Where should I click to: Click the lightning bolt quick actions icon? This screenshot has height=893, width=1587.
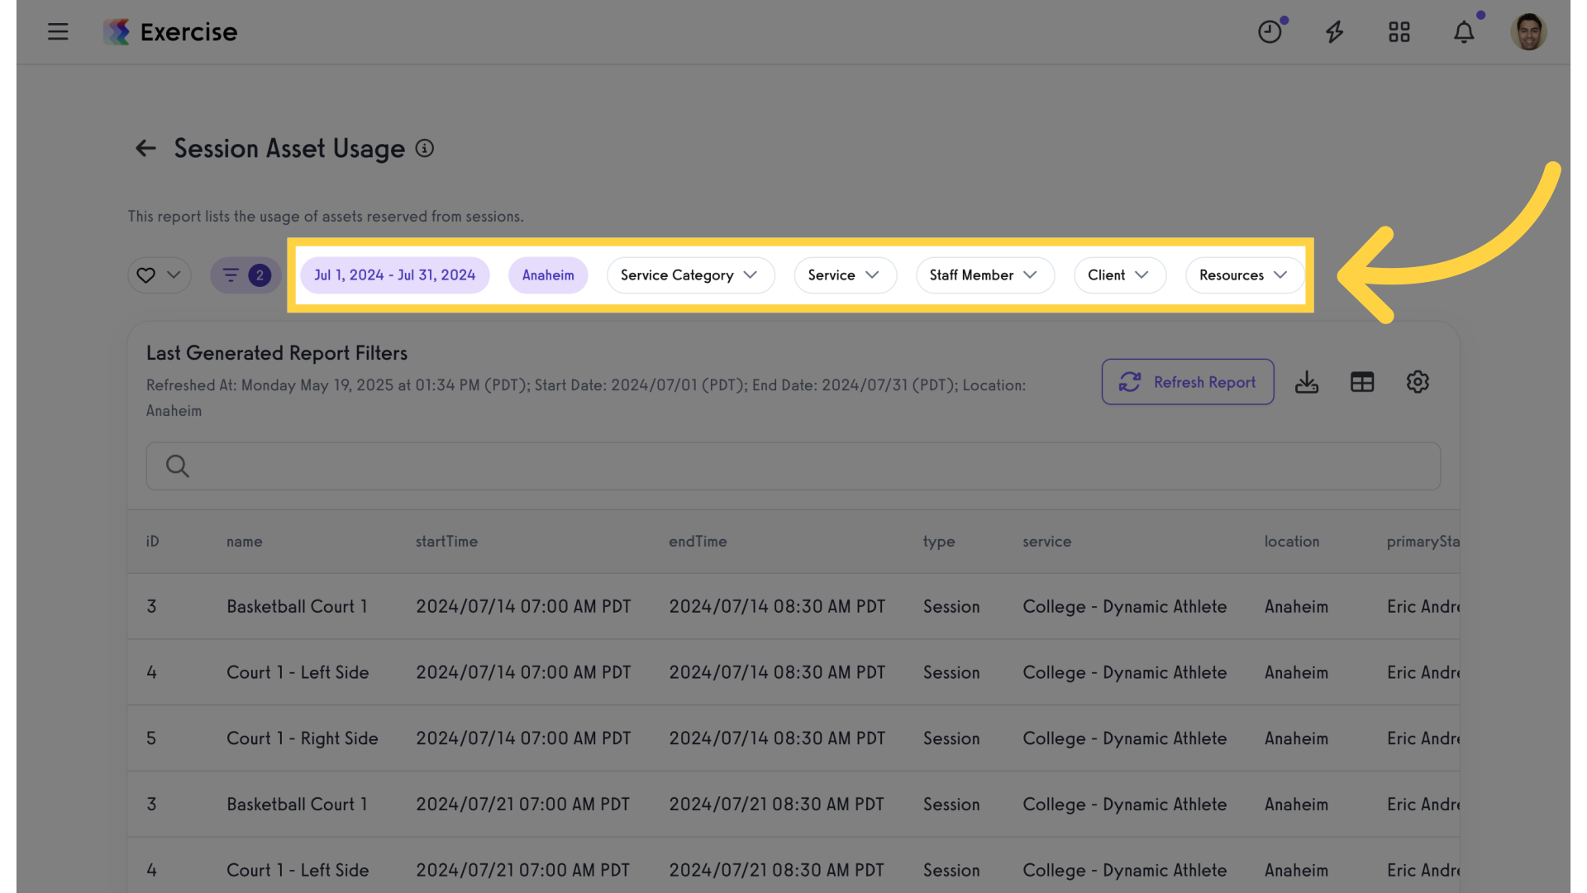[x=1335, y=32]
